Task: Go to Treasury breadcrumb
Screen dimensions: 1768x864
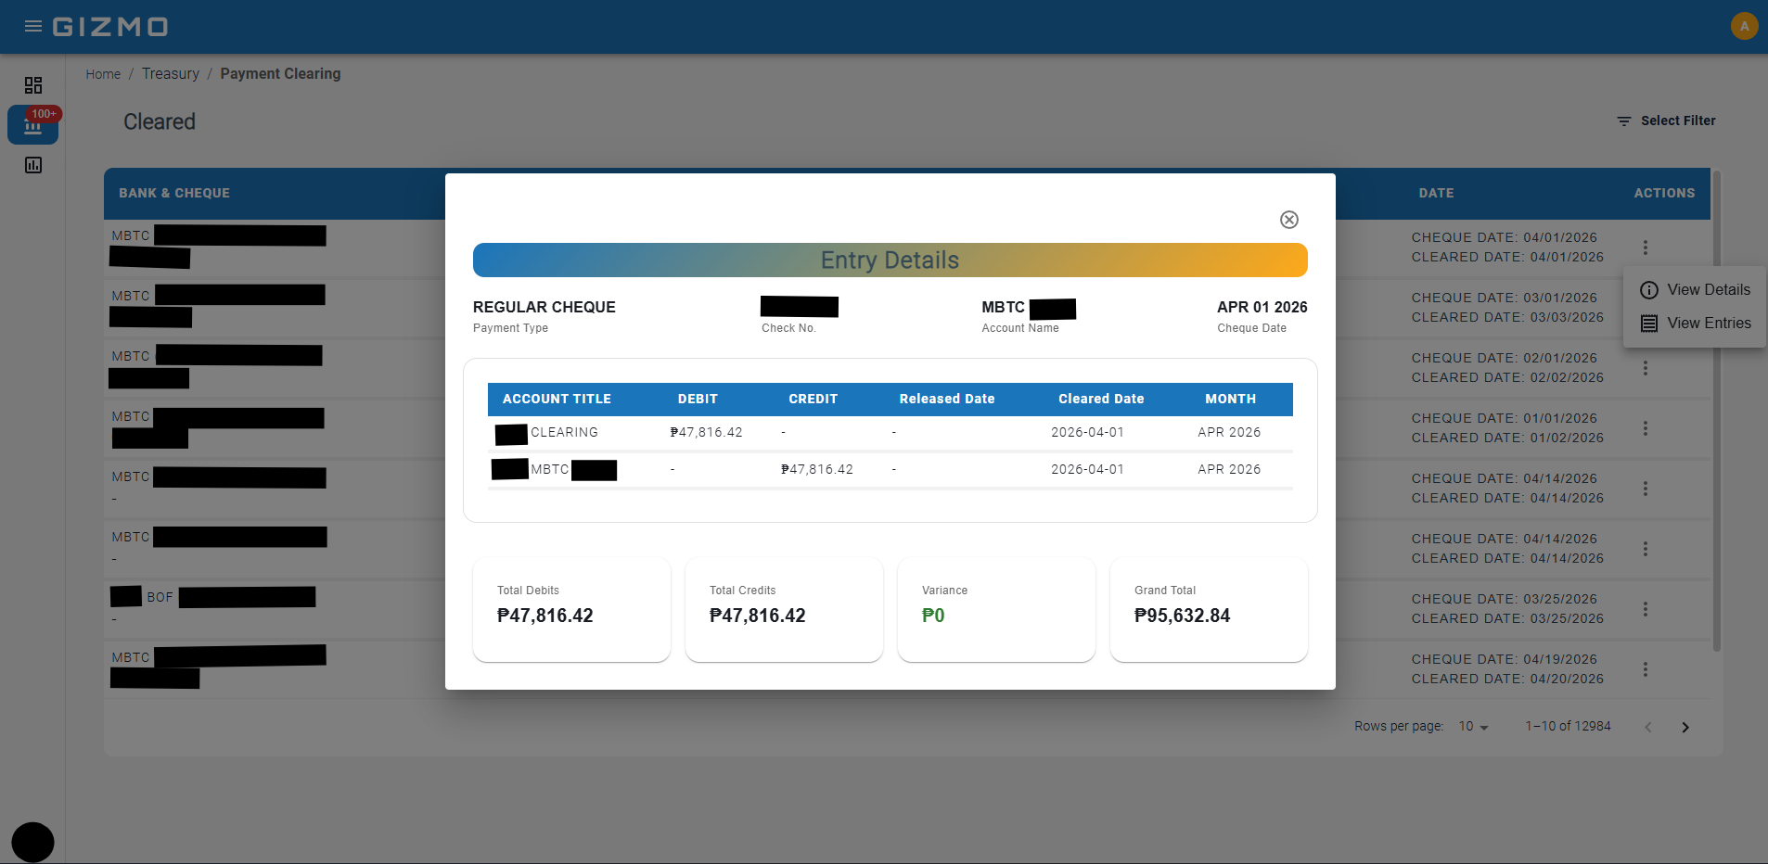Action: (171, 74)
